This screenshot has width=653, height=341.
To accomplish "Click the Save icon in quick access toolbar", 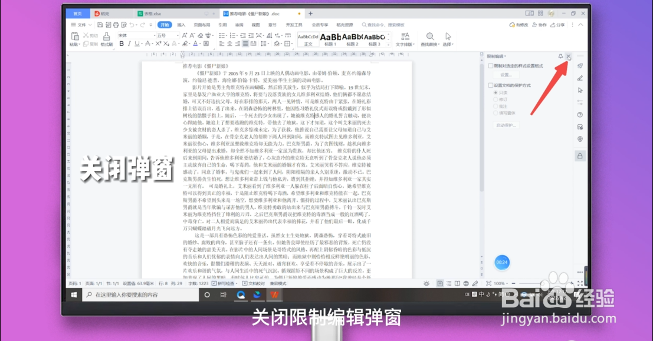I will pos(100,25).
